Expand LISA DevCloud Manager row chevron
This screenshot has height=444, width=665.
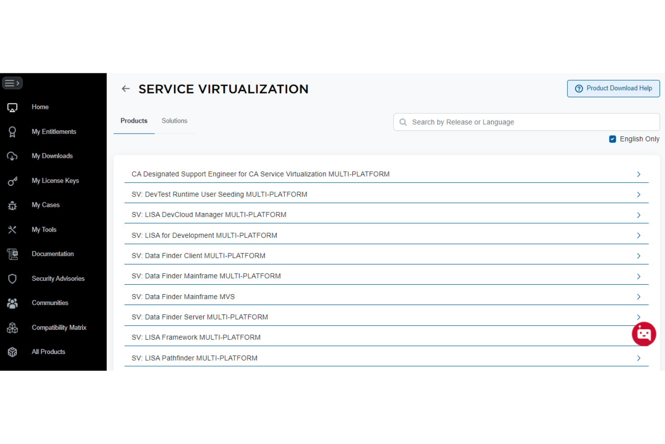click(638, 215)
